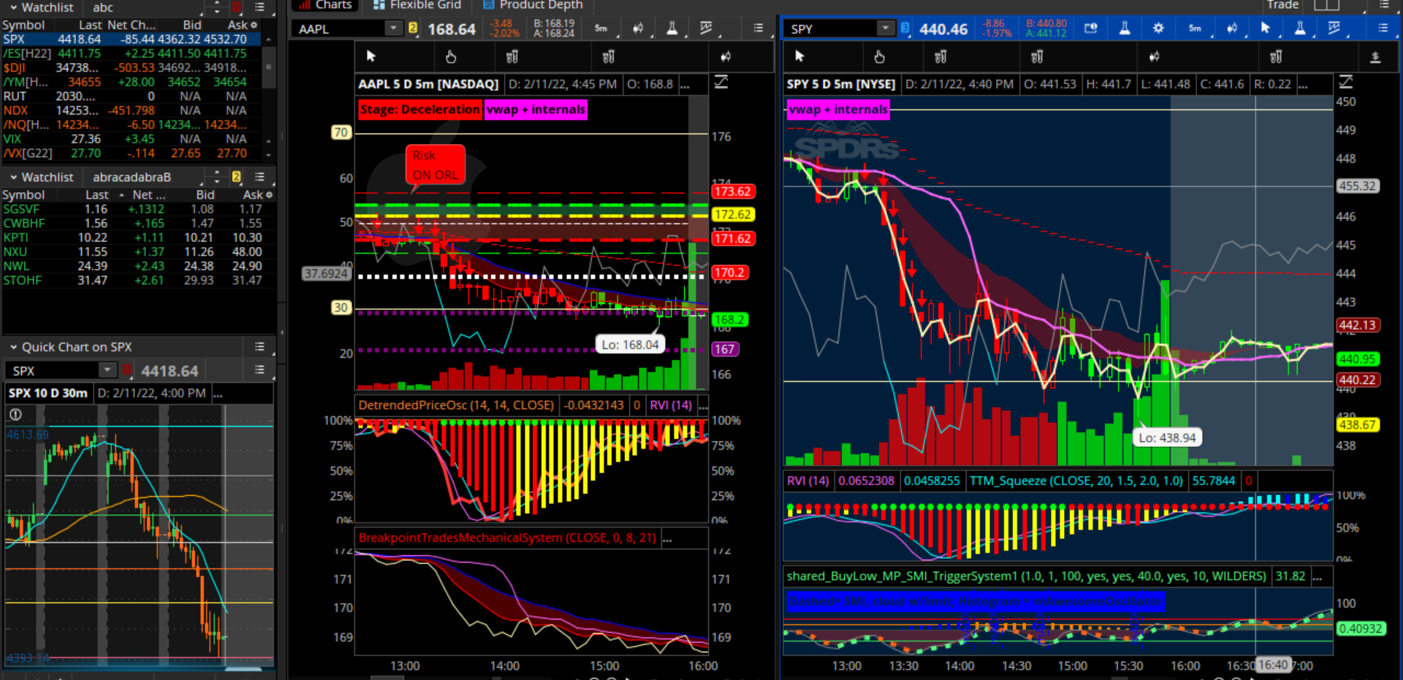Click next-watchlist down arrow beside abc
This screenshot has width=1403, height=680.
(x=216, y=12)
